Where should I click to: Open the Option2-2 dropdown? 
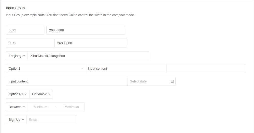(x=41, y=94)
